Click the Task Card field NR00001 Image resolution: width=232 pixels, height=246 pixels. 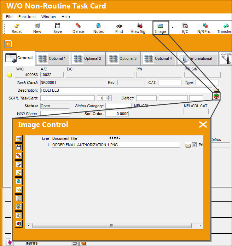point(73,82)
